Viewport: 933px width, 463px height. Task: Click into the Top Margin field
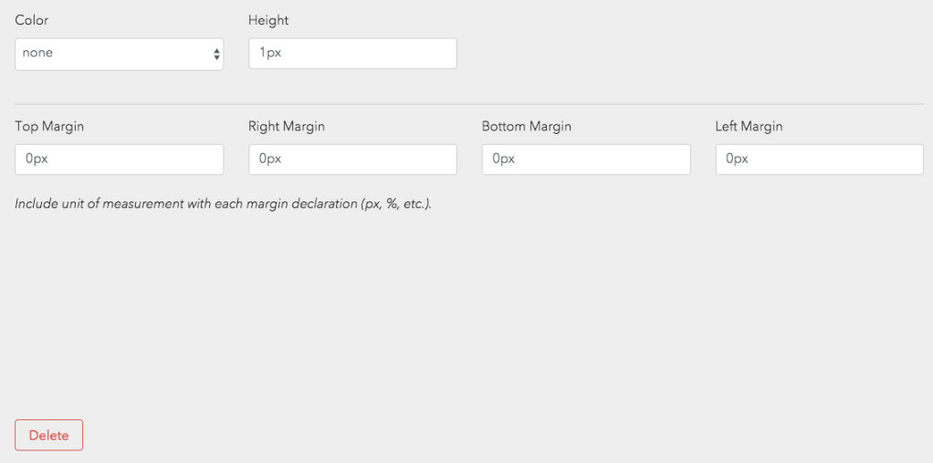tap(119, 159)
